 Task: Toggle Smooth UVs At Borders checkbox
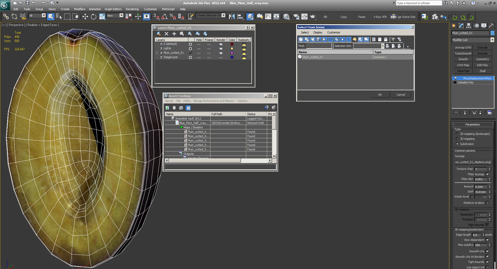tap(487, 257)
